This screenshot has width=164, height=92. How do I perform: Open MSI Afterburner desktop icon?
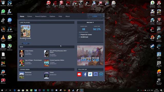(10, 47)
